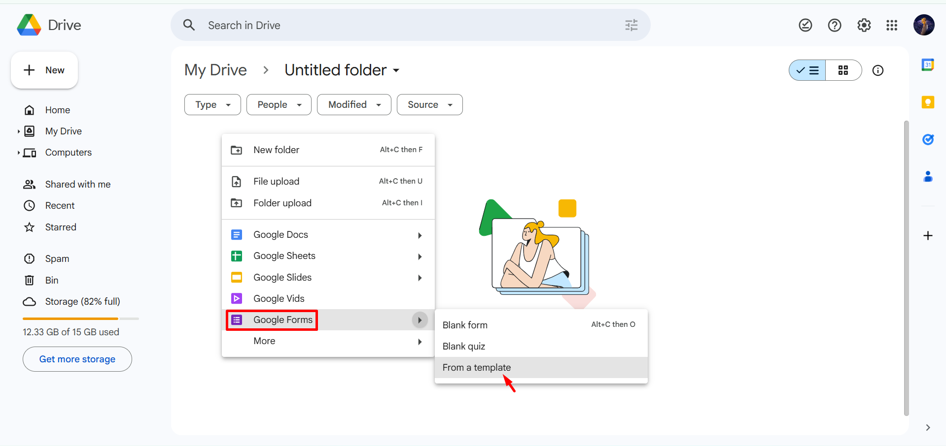
Task: Click the Storage (82% full) label
Action: coord(83,302)
